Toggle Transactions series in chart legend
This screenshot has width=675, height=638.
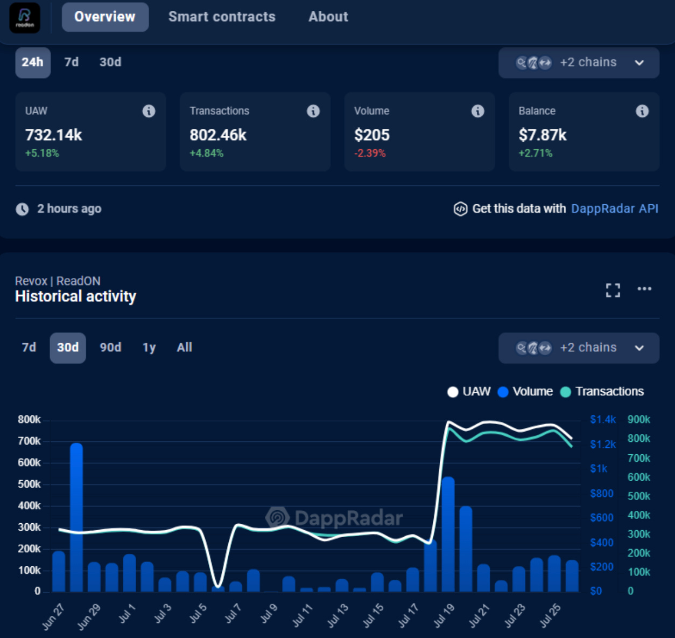click(602, 392)
